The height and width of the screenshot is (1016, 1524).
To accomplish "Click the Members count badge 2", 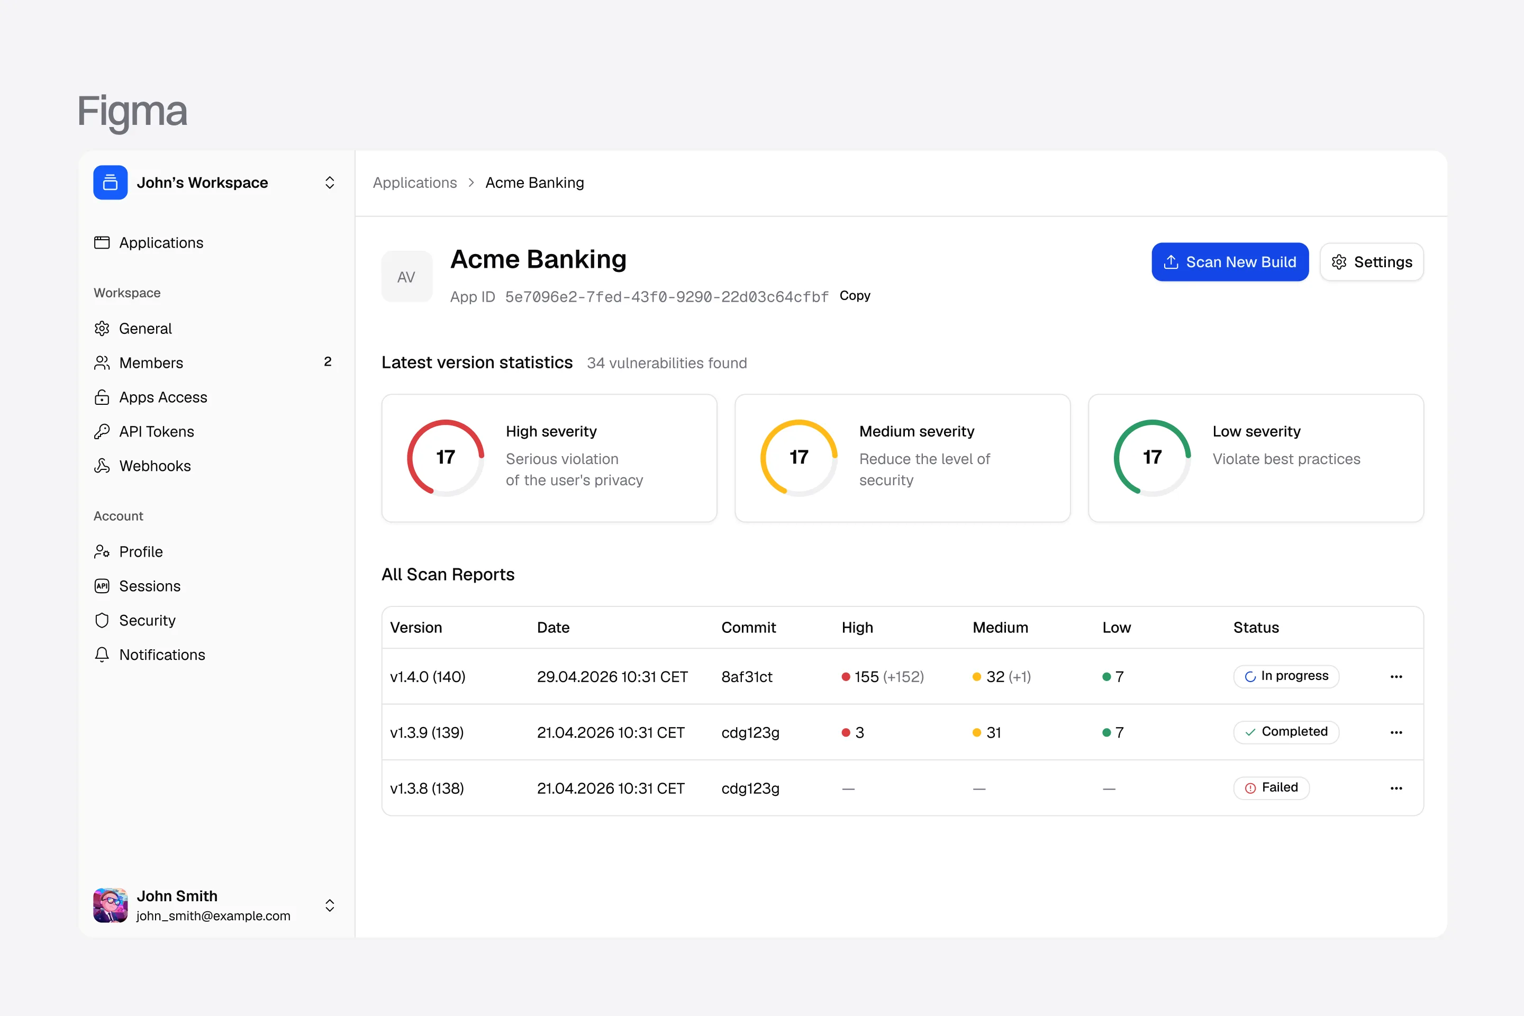I will pyautogui.click(x=328, y=361).
